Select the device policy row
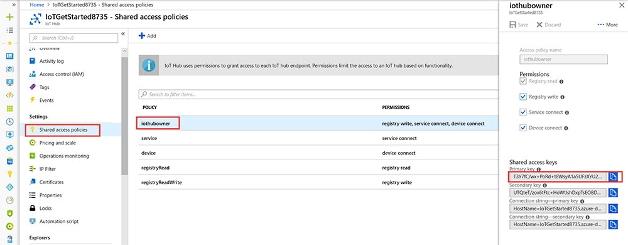The height and width of the screenshot is (245, 628). (318, 153)
